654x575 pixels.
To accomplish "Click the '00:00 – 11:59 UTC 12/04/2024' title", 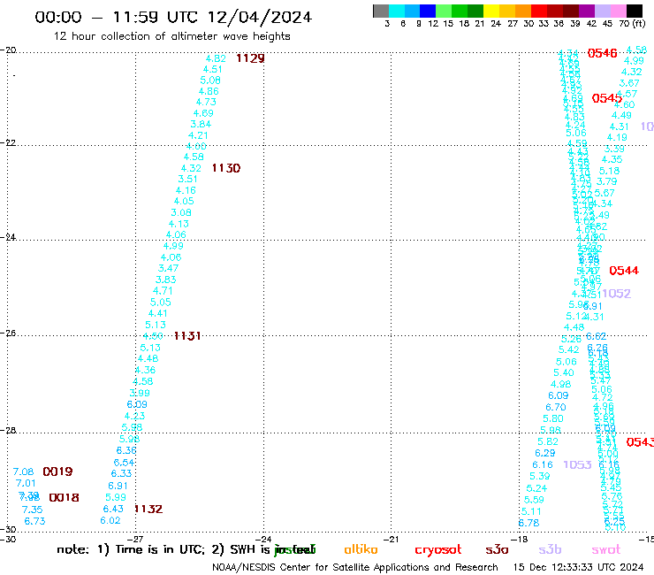I will click(173, 17).
